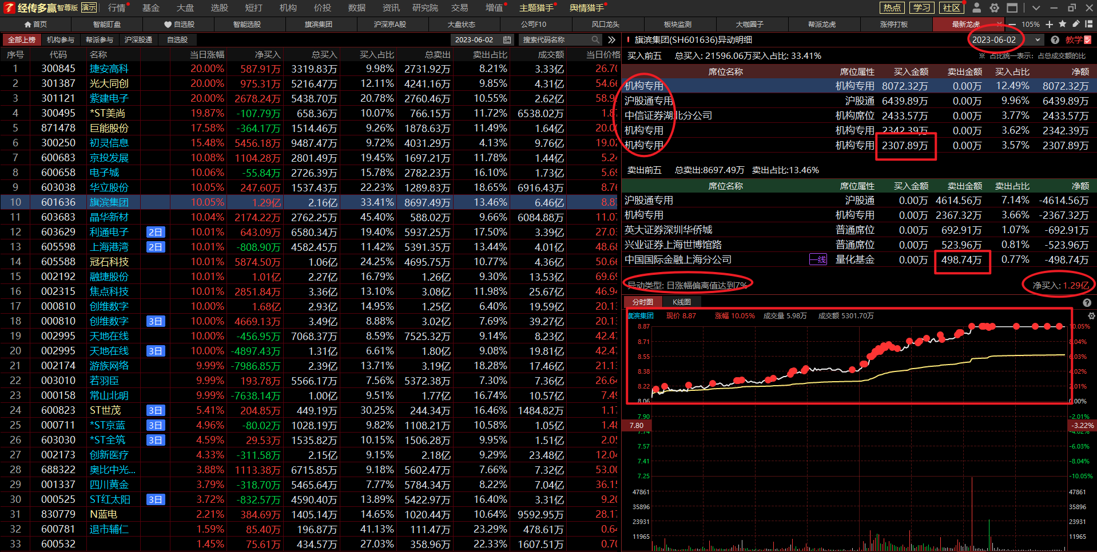Switch to the 公司F10 tab
Screen dimensions: 1097x552
tap(534, 24)
